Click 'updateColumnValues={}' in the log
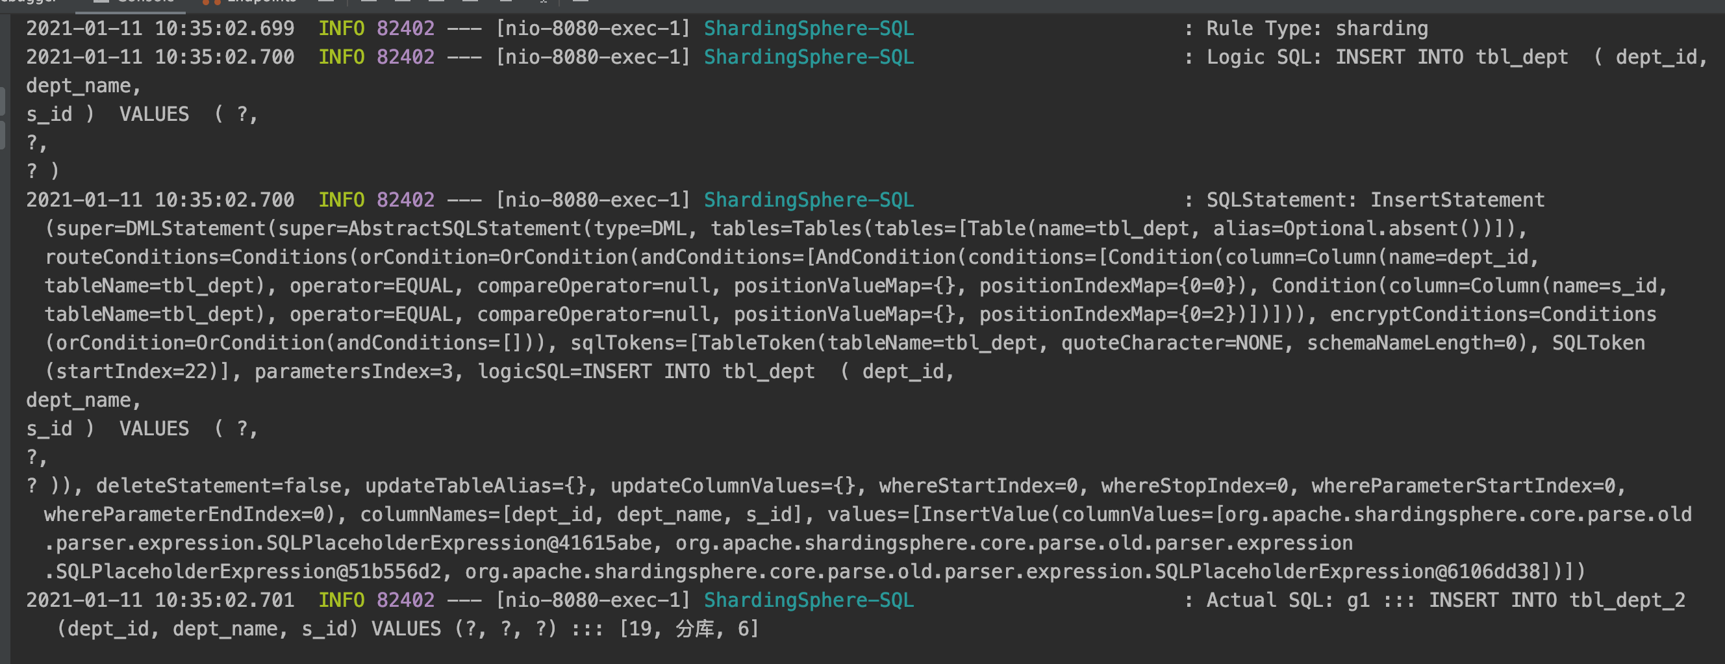Image resolution: width=1725 pixels, height=664 pixels. (x=733, y=485)
